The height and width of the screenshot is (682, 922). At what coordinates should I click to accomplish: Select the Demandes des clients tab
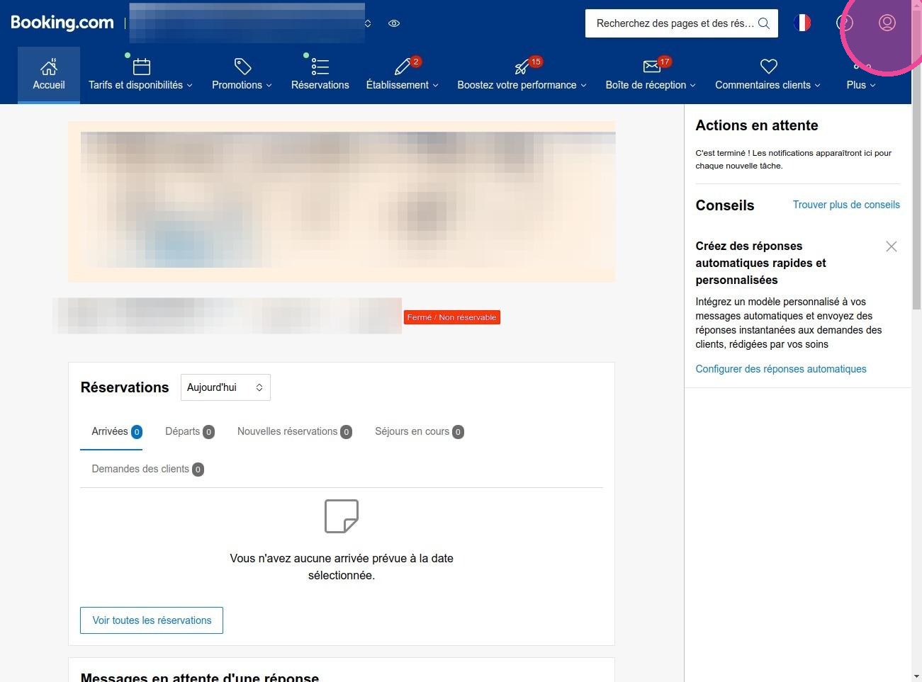148,469
